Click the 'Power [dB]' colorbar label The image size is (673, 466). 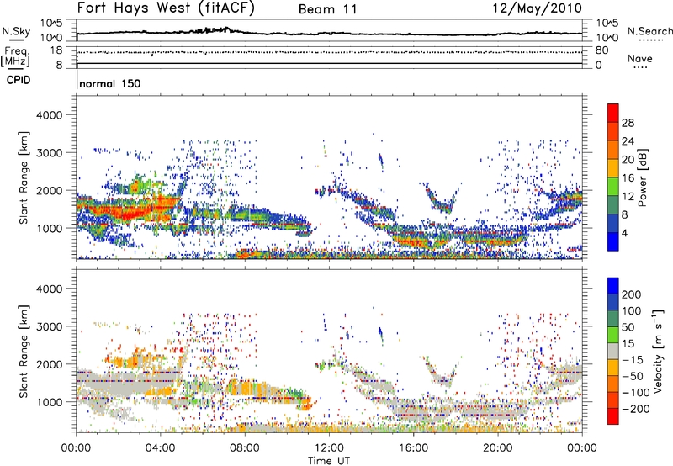643,177
